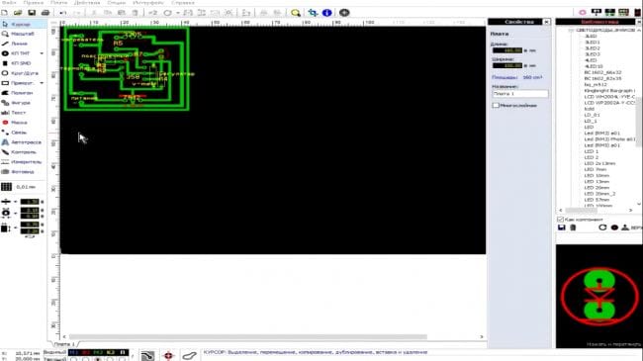Select the Измеритель measure tool

pos(22,161)
